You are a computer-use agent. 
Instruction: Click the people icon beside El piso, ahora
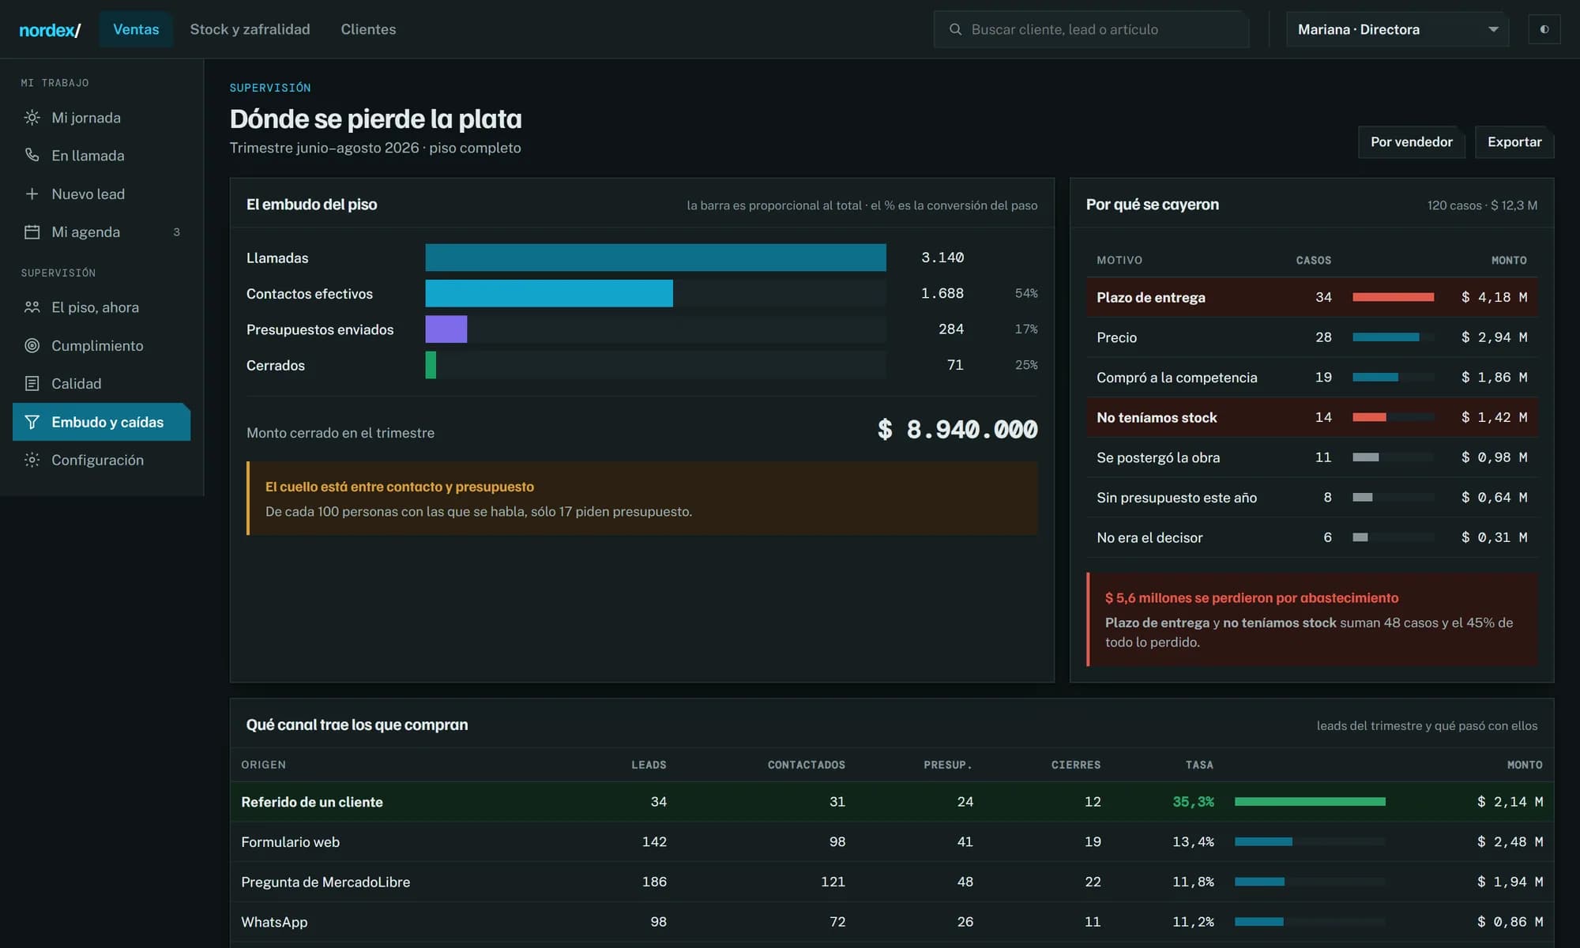pos(32,307)
